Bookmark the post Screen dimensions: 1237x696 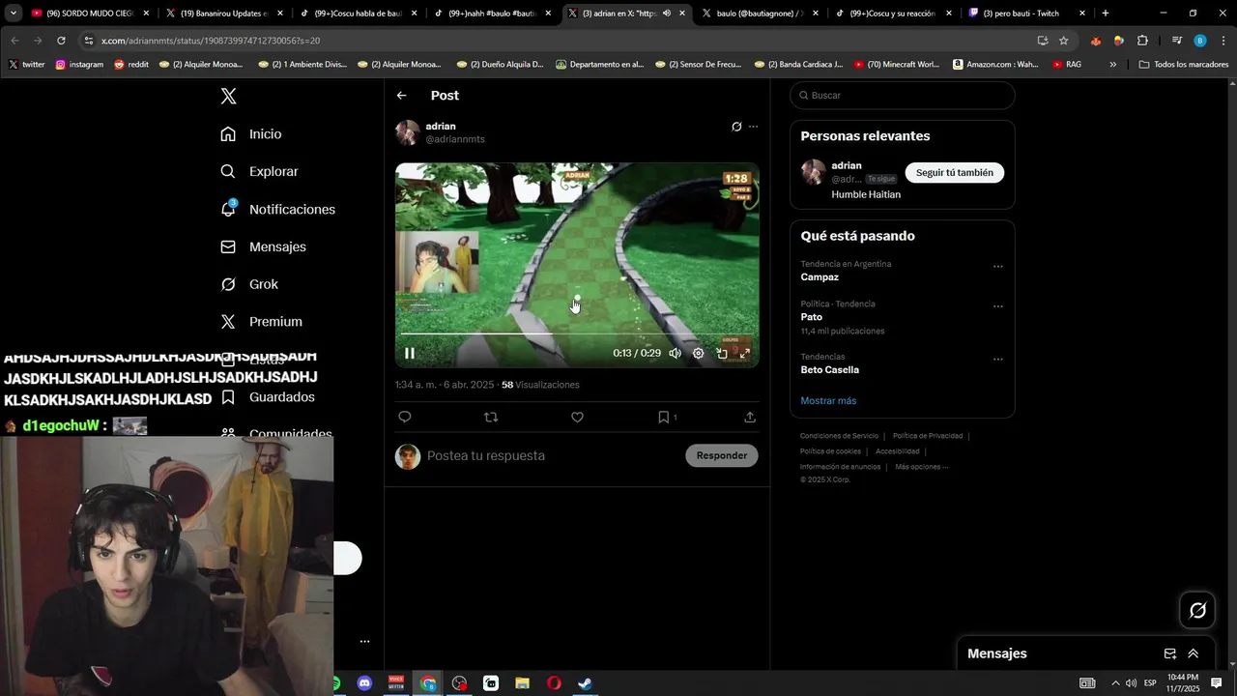pos(664,417)
